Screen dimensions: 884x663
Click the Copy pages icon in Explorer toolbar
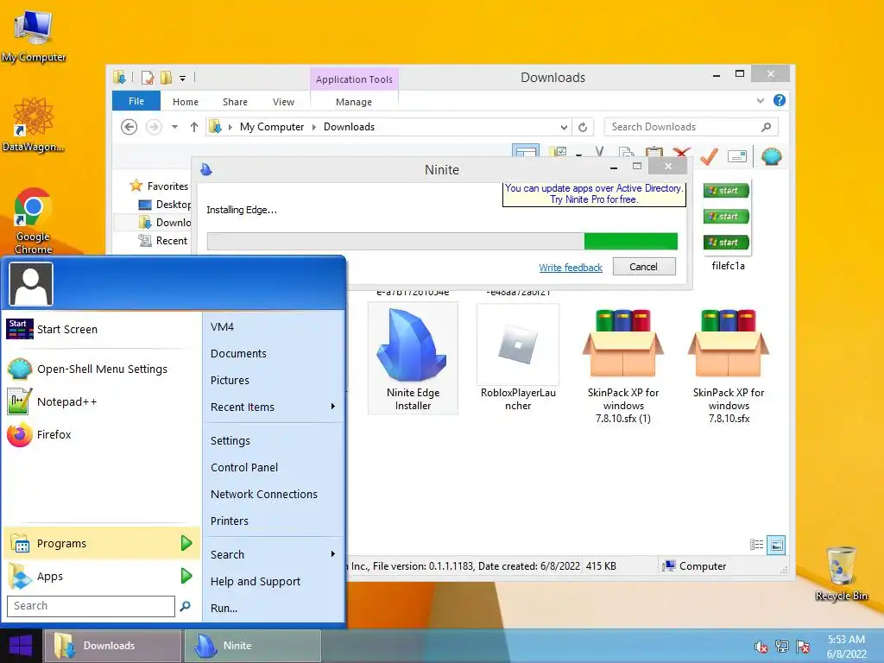click(626, 153)
